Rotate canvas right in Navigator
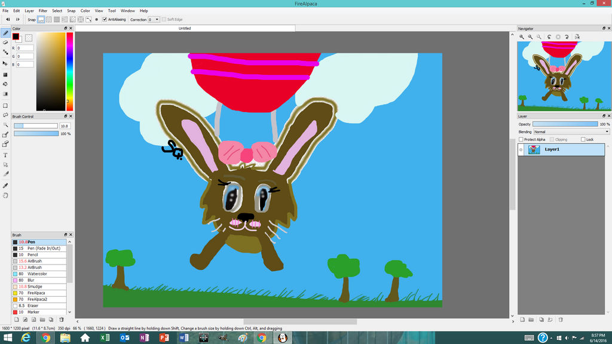612x344 pixels. tap(567, 36)
